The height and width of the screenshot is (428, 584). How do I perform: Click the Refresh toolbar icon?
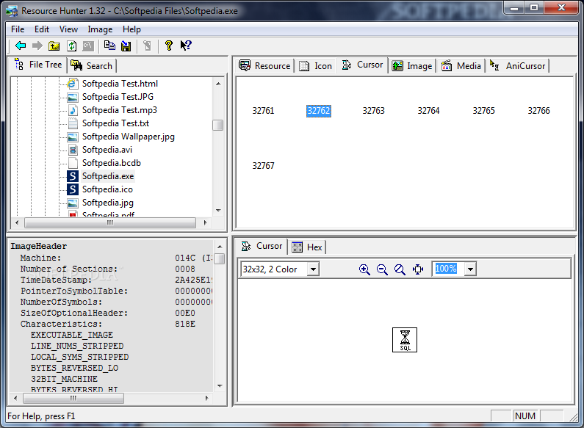tap(71, 46)
